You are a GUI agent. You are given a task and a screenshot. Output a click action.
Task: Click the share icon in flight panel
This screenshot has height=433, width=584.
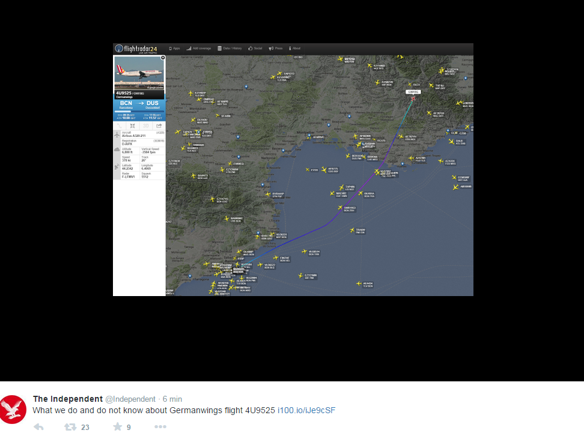pos(159,126)
